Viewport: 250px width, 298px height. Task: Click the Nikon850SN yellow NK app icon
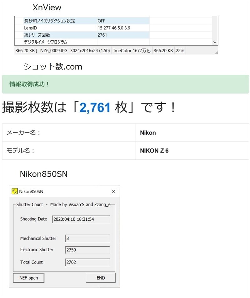pos(15,191)
